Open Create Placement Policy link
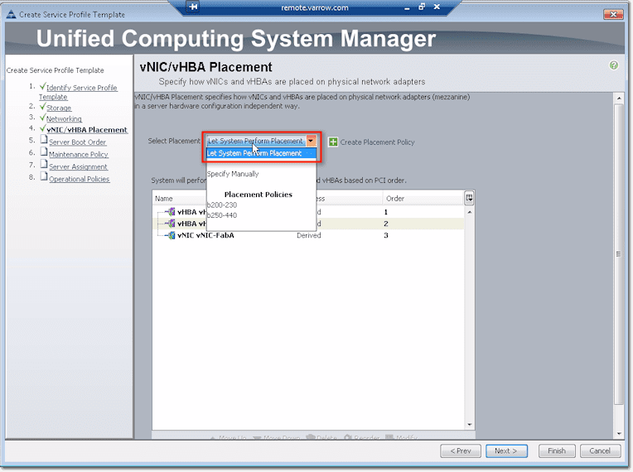This screenshot has height=472, width=633. (377, 142)
